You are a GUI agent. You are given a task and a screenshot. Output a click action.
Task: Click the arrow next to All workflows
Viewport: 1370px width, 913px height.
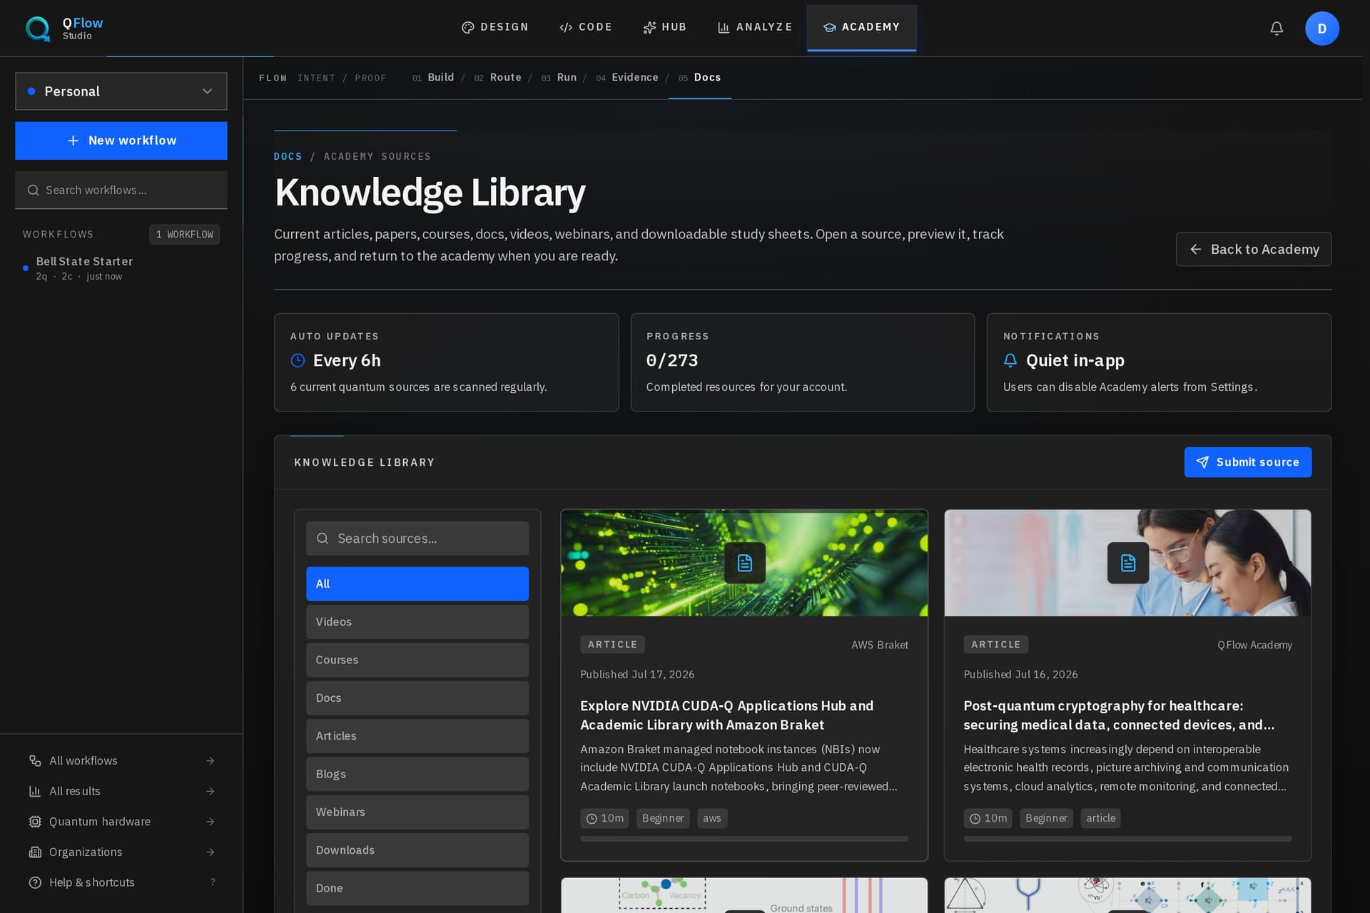(x=210, y=761)
